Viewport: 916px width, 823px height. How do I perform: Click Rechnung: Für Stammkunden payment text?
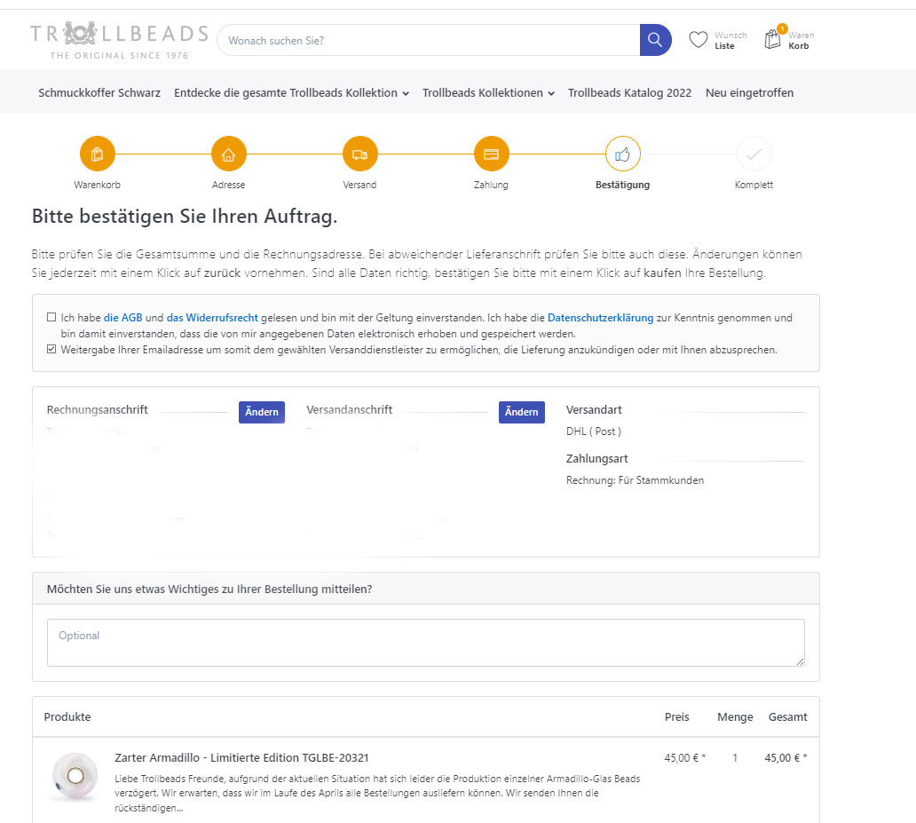click(635, 480)
